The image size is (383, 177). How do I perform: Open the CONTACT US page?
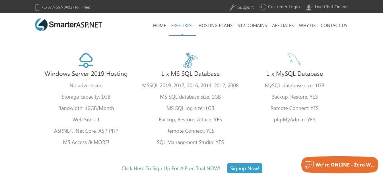coord(334,25)
